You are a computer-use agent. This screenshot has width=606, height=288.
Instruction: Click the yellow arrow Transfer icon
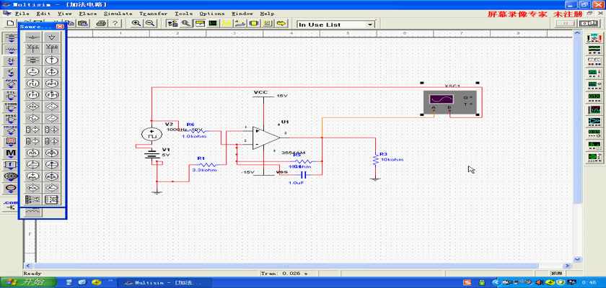[x=282, y=24]
